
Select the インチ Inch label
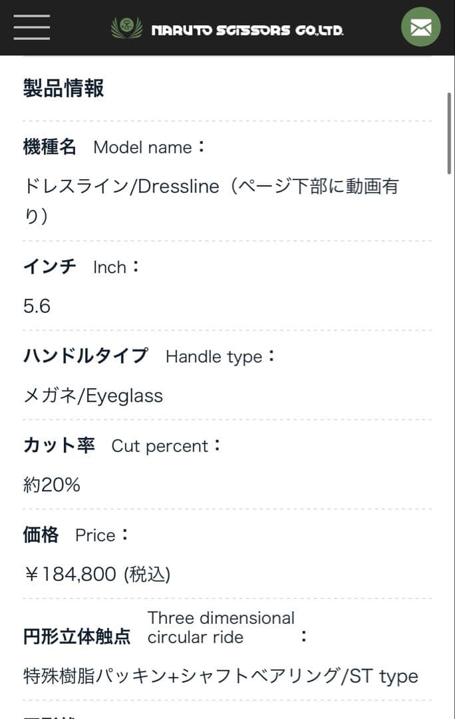pyautogui.click(x=81, y=267)
